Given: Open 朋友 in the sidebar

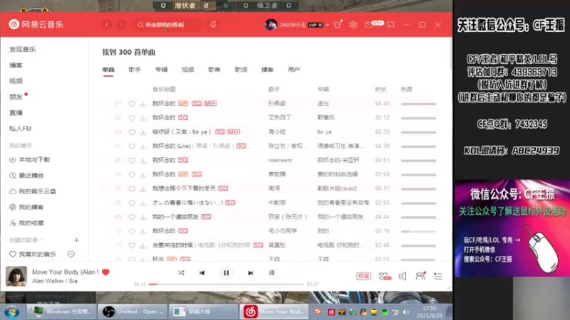Looking at the screenshot, I should (16, 97).
